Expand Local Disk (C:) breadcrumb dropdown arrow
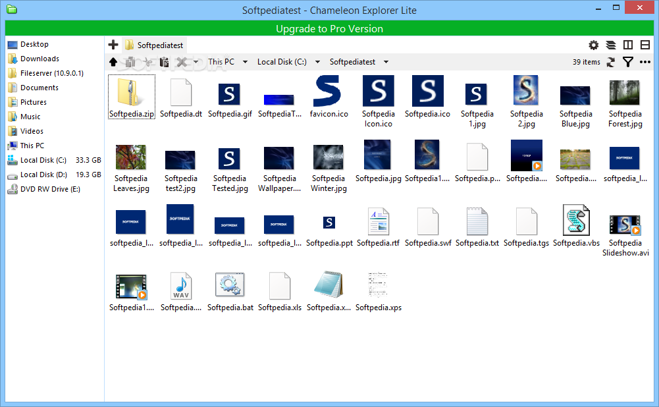The height and width of the screenshot is (407, 659). pos(318,62)
